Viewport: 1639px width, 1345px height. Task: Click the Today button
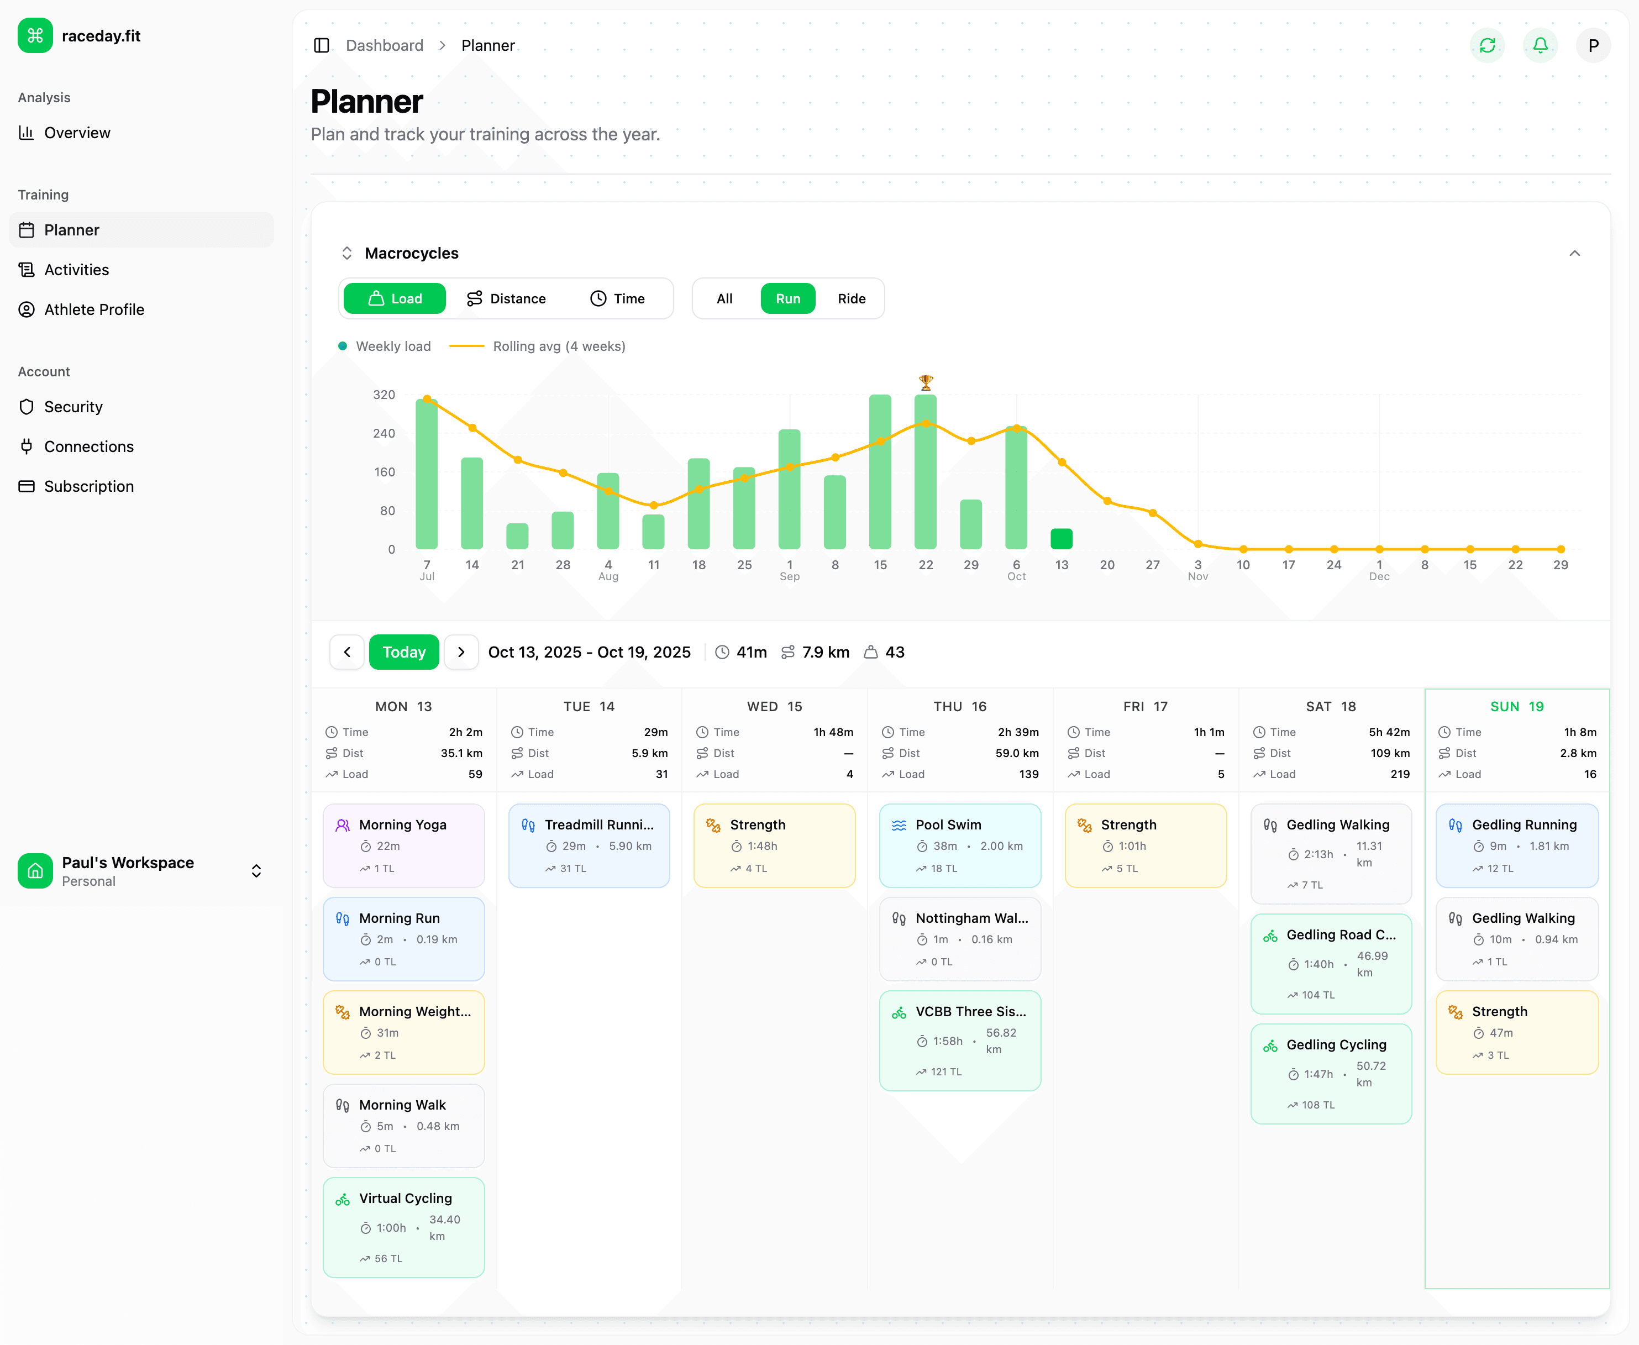tap(403, 653)
